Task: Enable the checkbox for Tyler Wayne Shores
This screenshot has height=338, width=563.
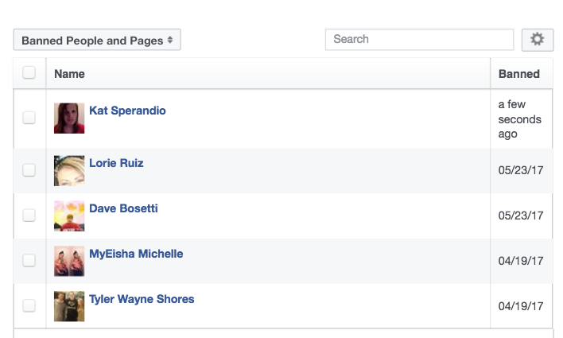Action: (29, 306)
